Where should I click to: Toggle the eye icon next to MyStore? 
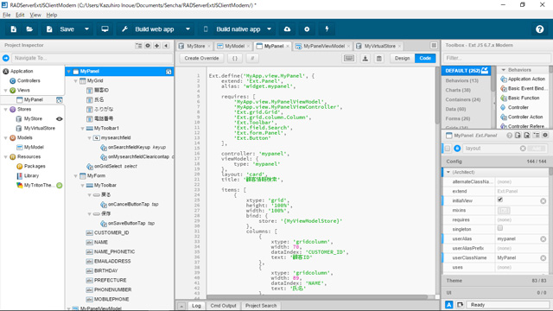[60, 119]
